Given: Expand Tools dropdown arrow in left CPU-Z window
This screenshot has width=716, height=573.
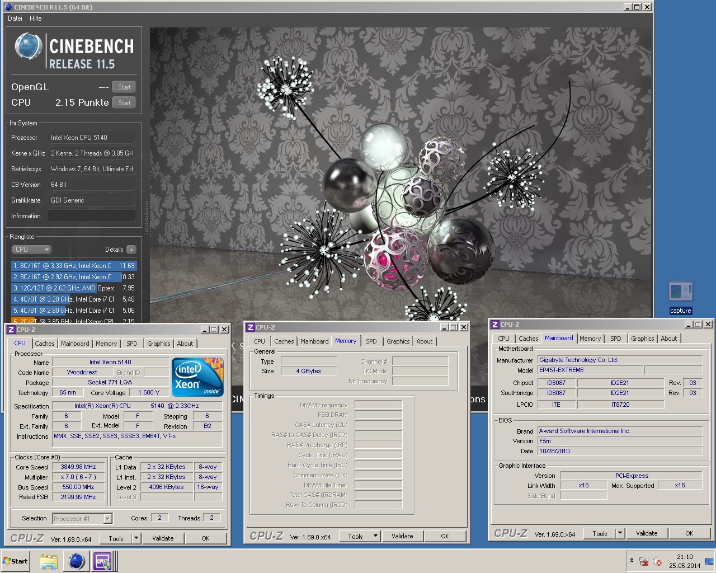Looking at the screenshot, I should (136, 538).
